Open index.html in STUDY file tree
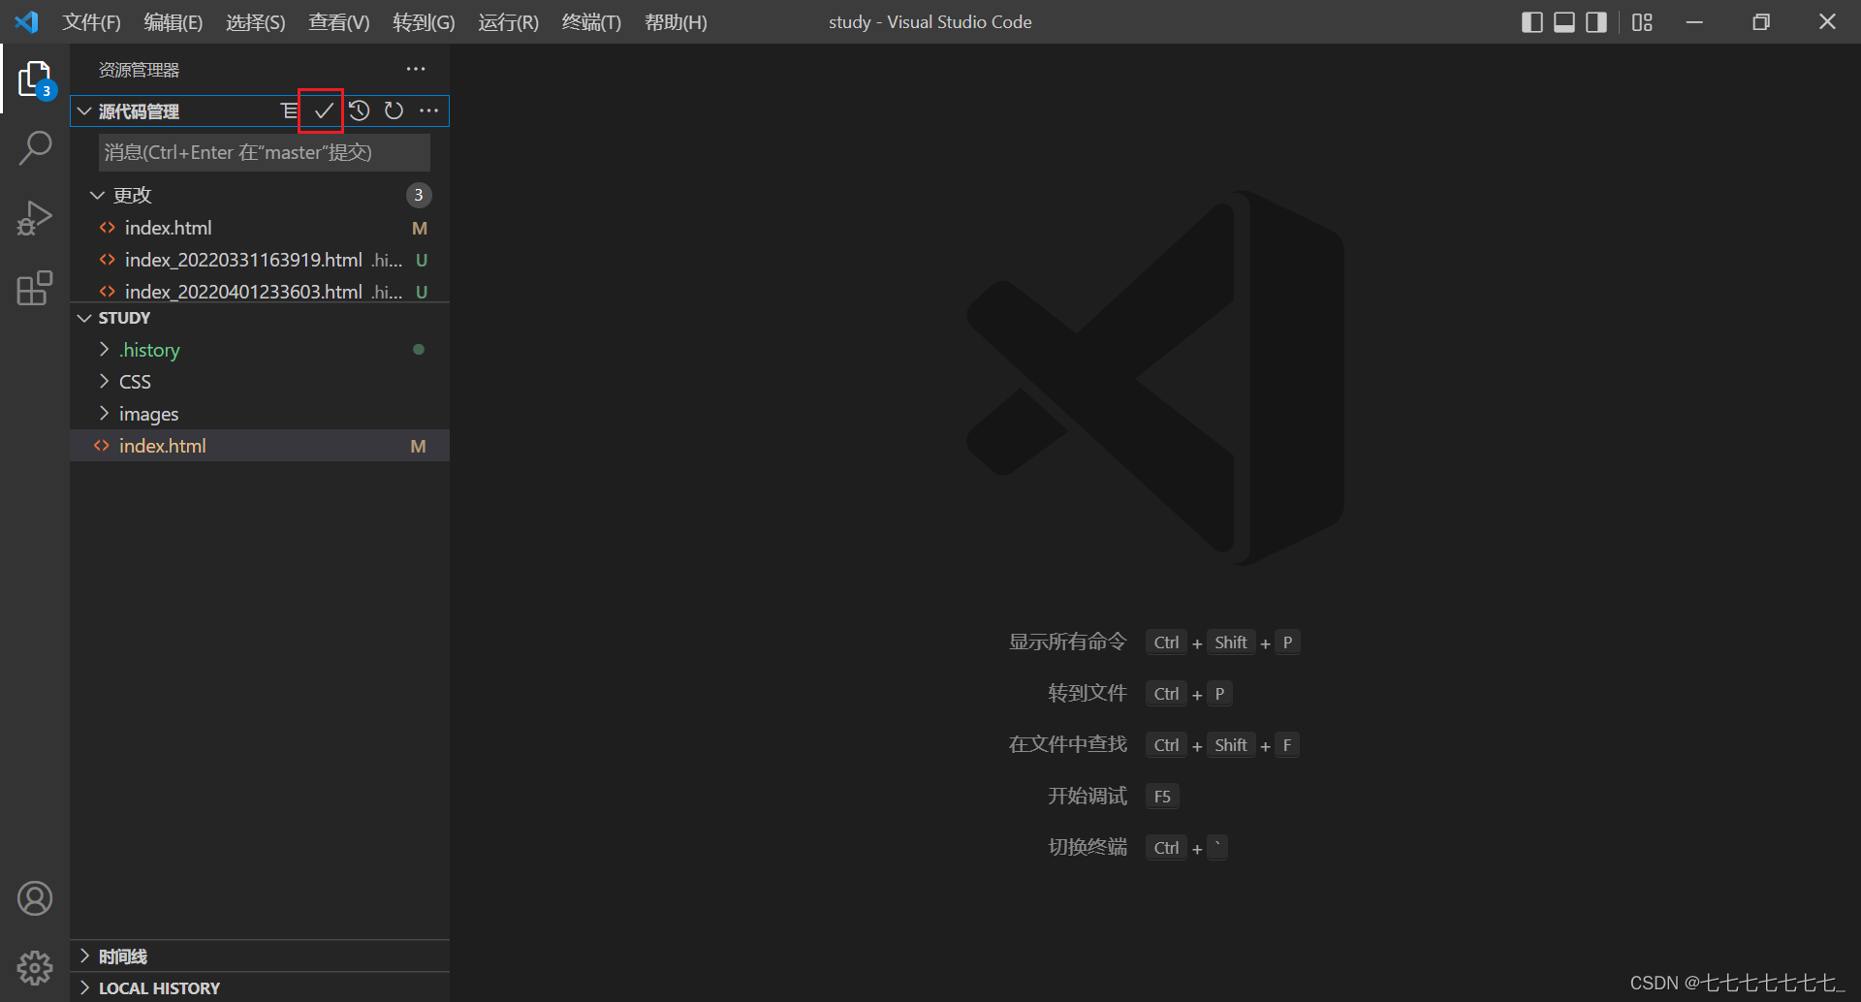This screenshot has width=1861, height=1002. (x=260, y=446)
